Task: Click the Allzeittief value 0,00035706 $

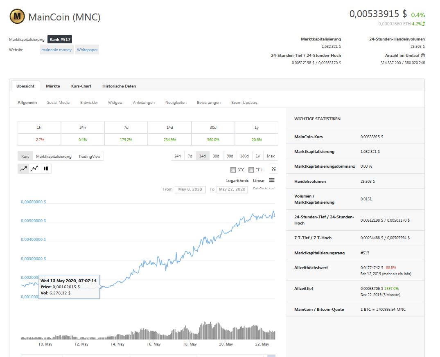Action: (372, 289)
